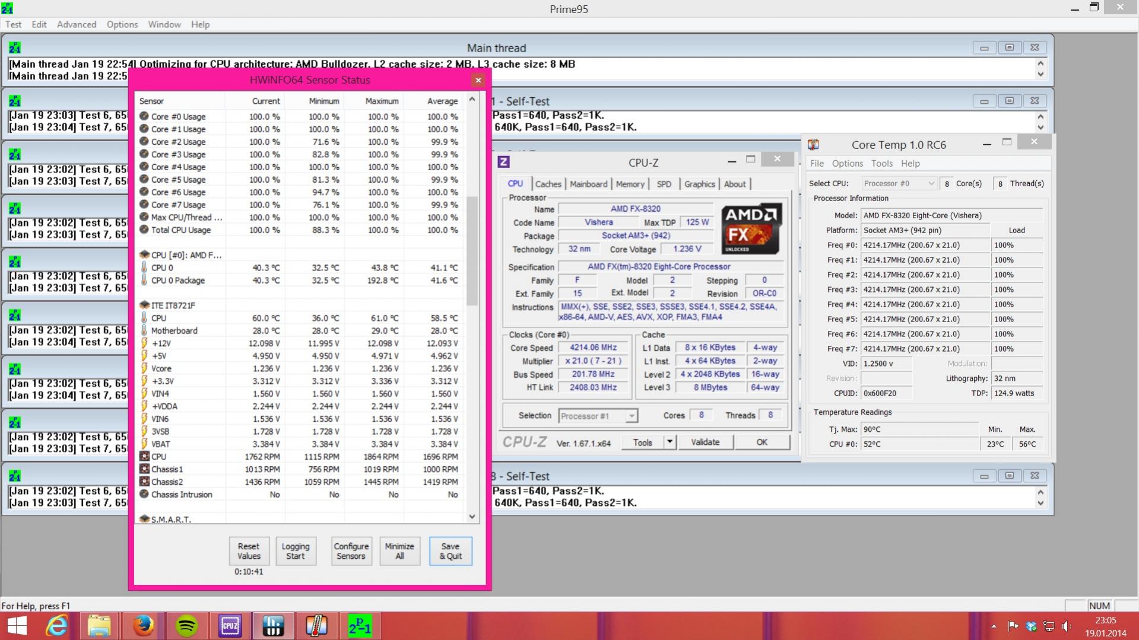Viewport: 1139px width, 640px height.
Task: Click the S.M.A.R.T. group icon
Action: pyautogui.click(x=144, y=519)
